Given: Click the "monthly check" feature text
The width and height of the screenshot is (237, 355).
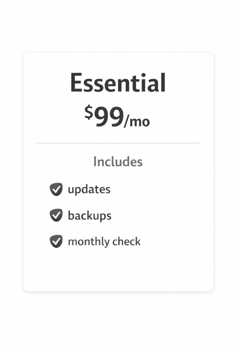Looking at the screenshot, I should (104, 242).
